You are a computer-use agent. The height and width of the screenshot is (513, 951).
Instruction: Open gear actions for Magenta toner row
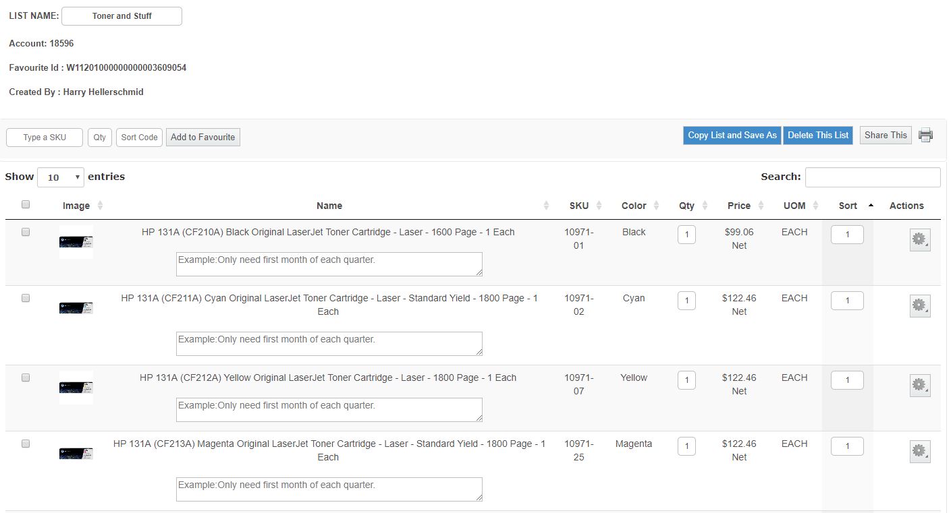click(x=920, y=452)
